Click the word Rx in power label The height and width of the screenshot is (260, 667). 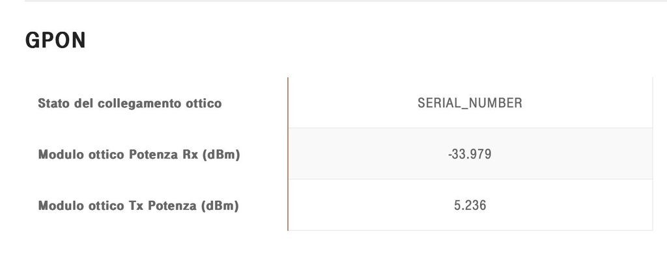point(190,154)
